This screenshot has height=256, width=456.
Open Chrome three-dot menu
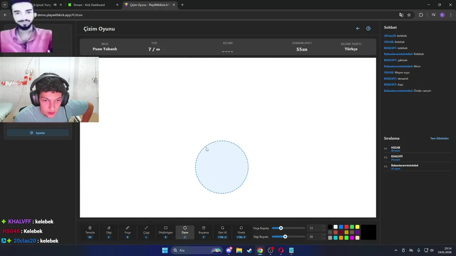point(451,15)
